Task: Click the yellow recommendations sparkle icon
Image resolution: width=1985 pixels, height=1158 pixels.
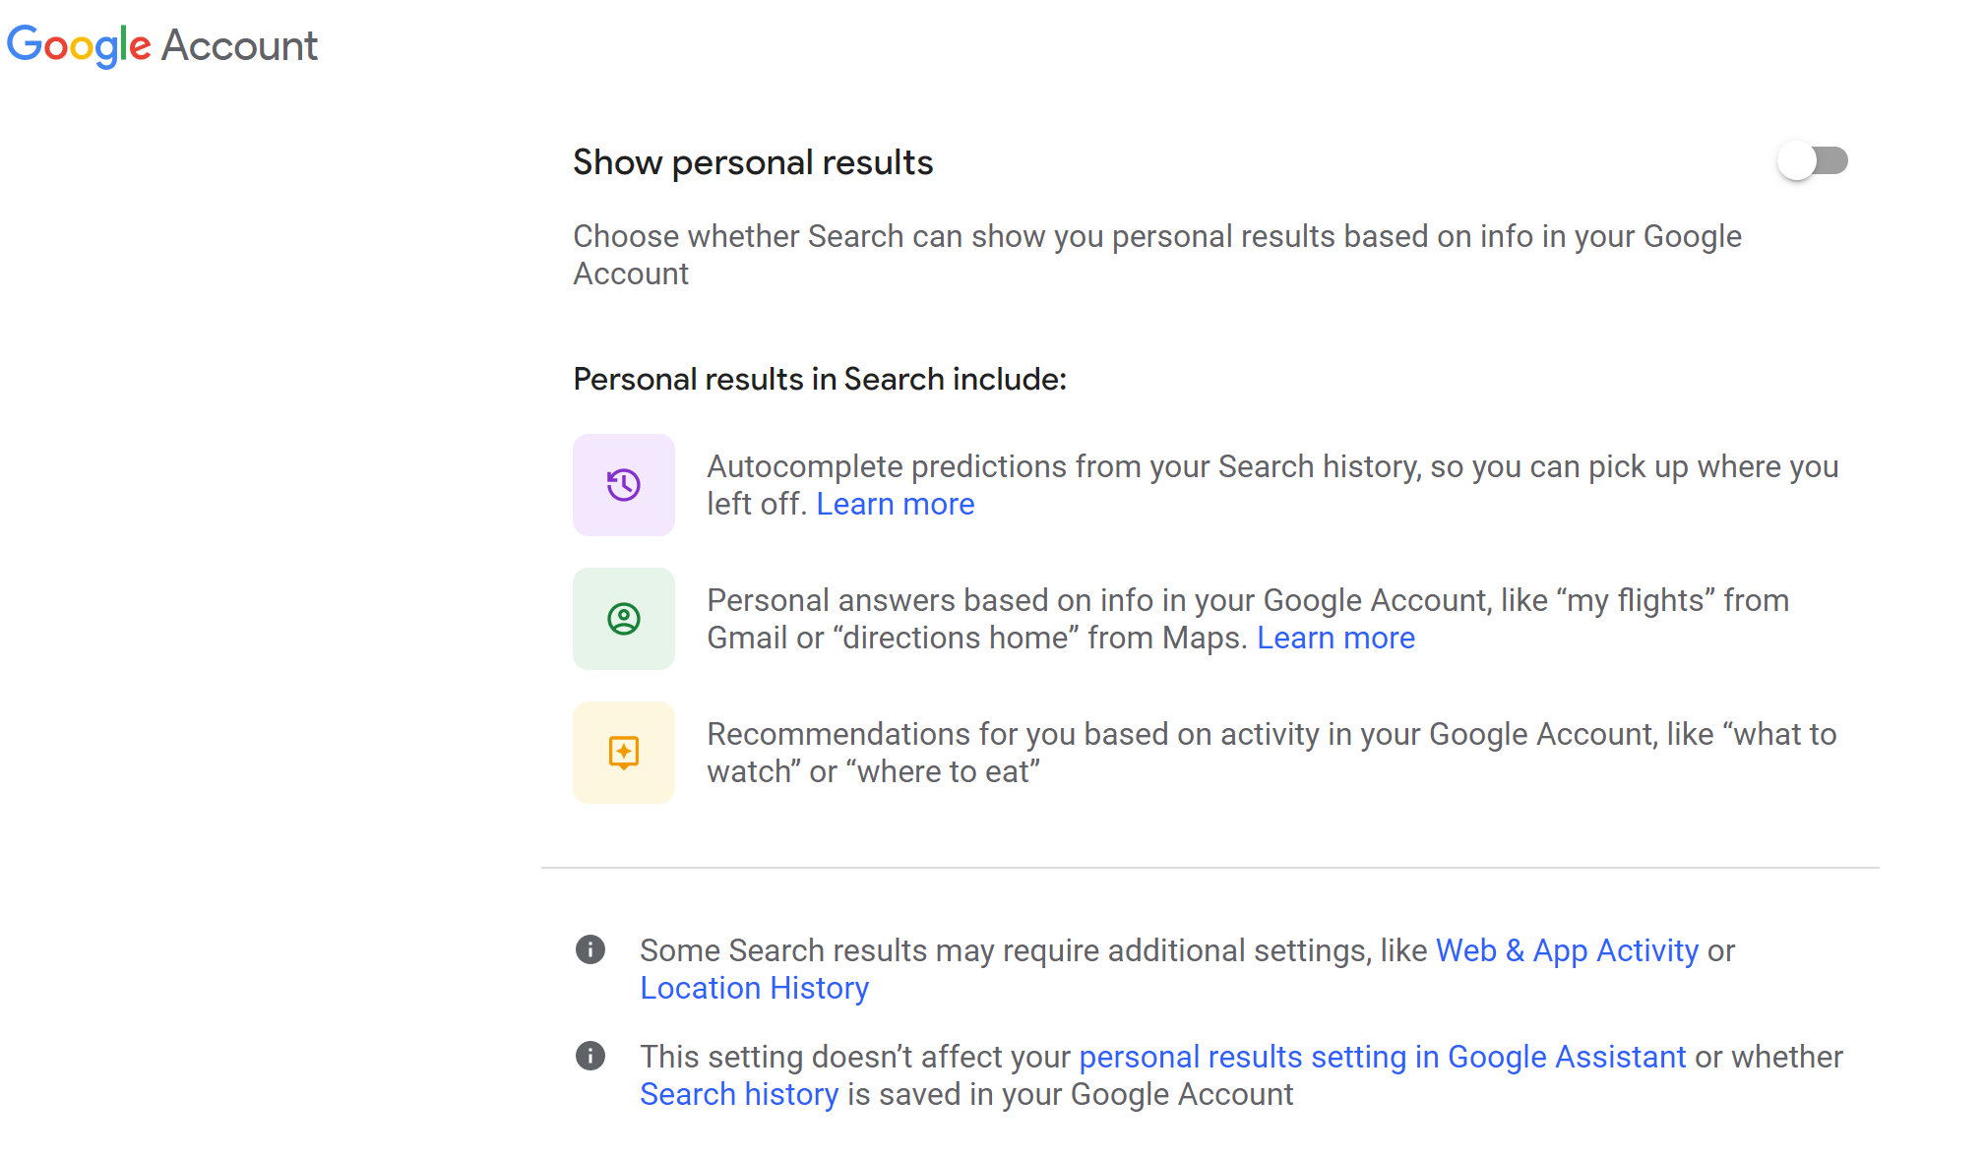Action: (624, 753)
